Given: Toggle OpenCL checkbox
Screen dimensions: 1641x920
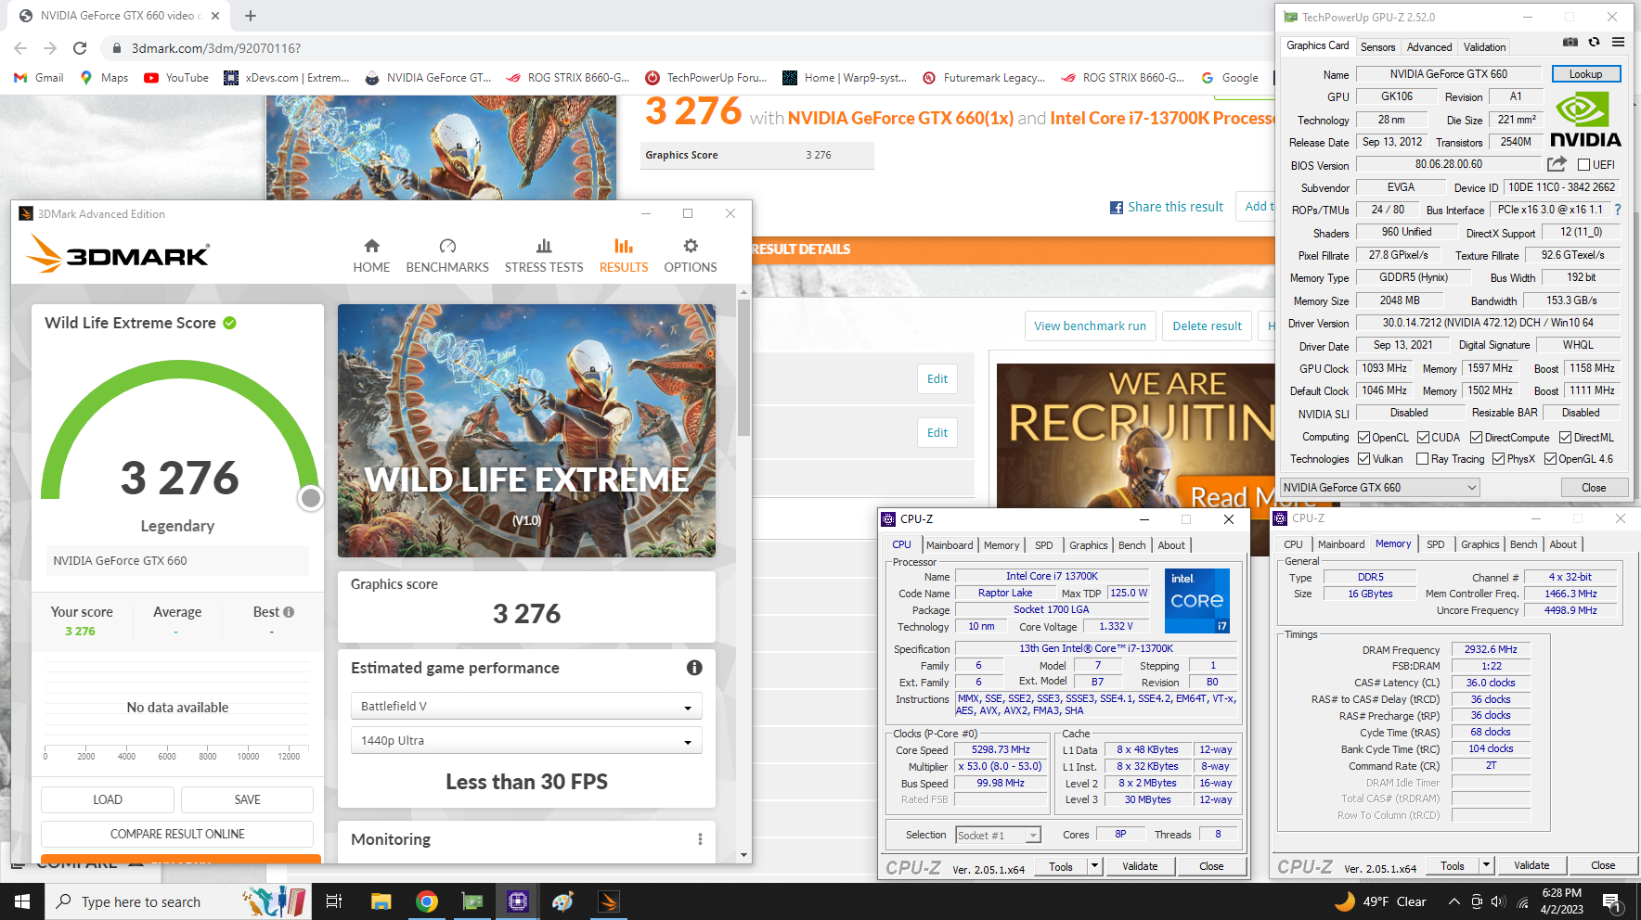Looking at the screenshot, I should click(1363, 438).
